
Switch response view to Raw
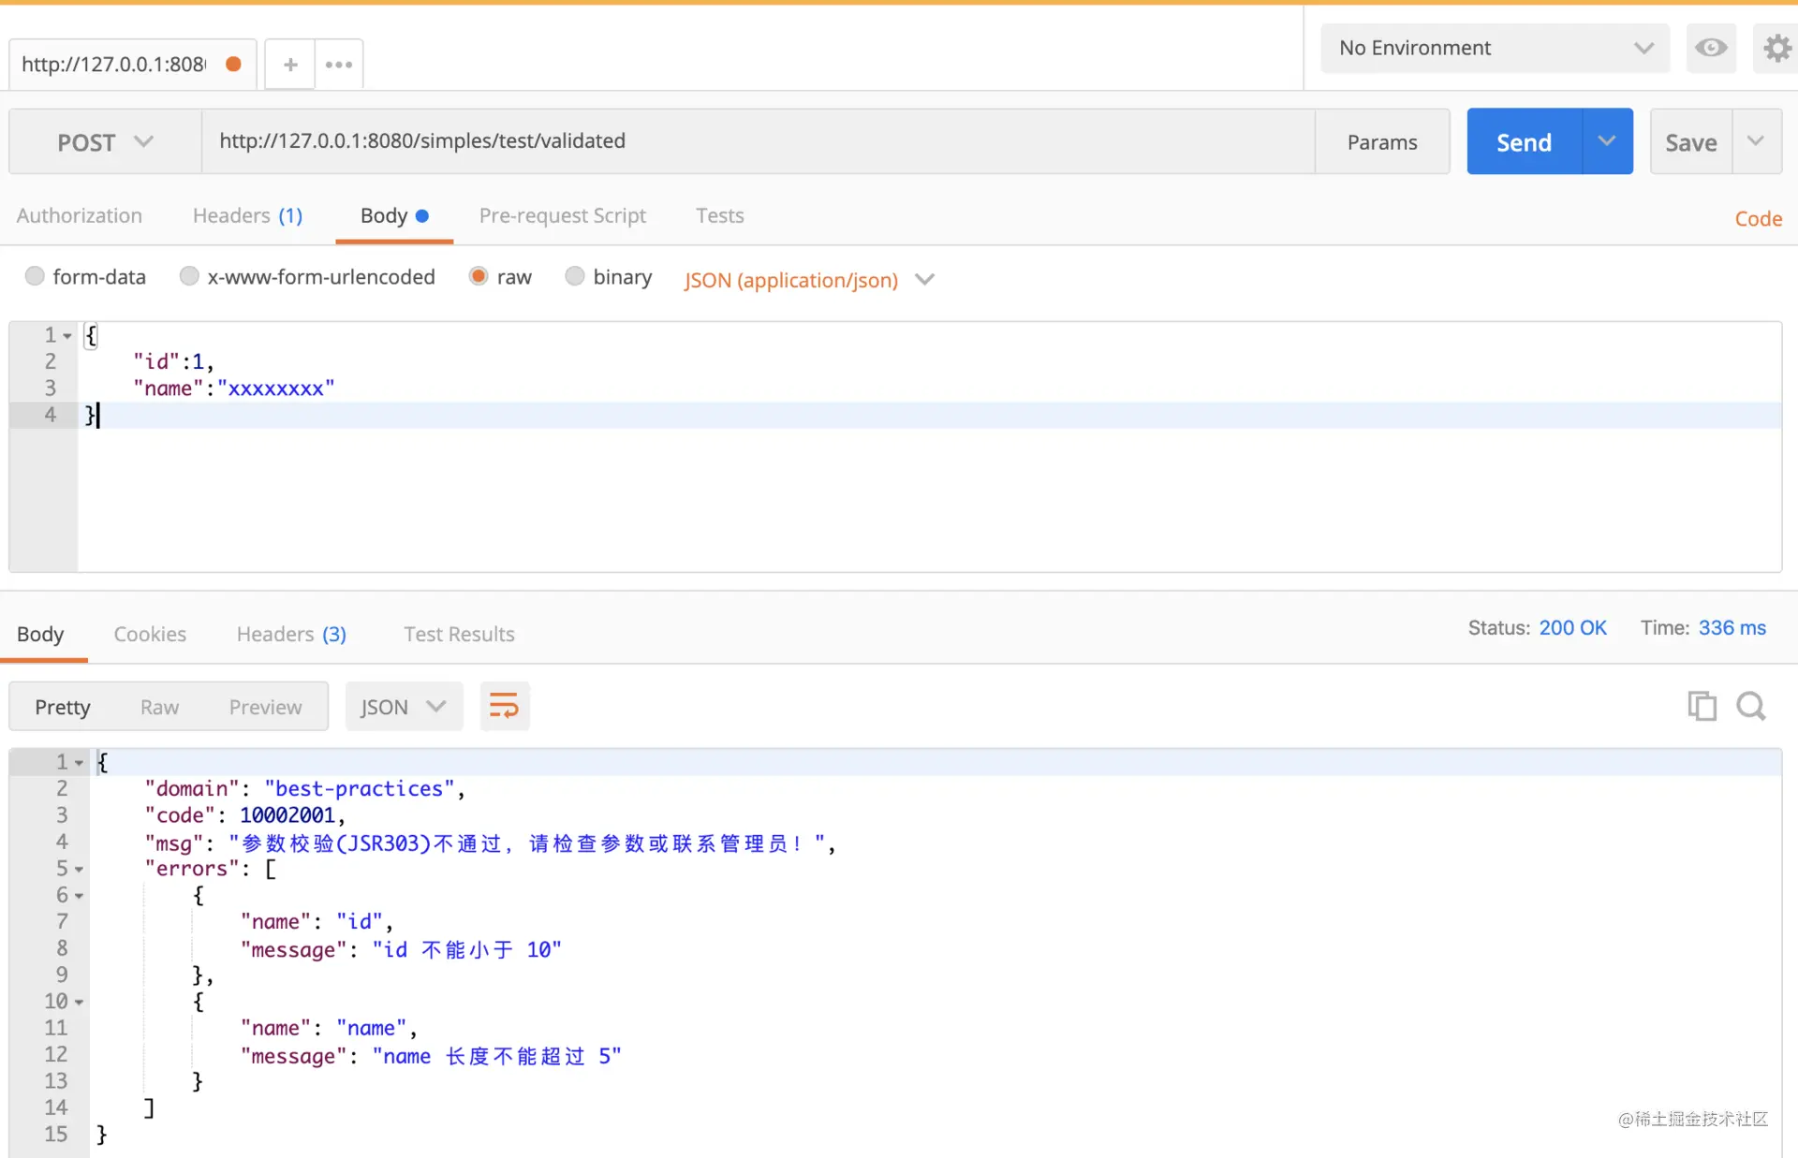[x=160, y=707]
